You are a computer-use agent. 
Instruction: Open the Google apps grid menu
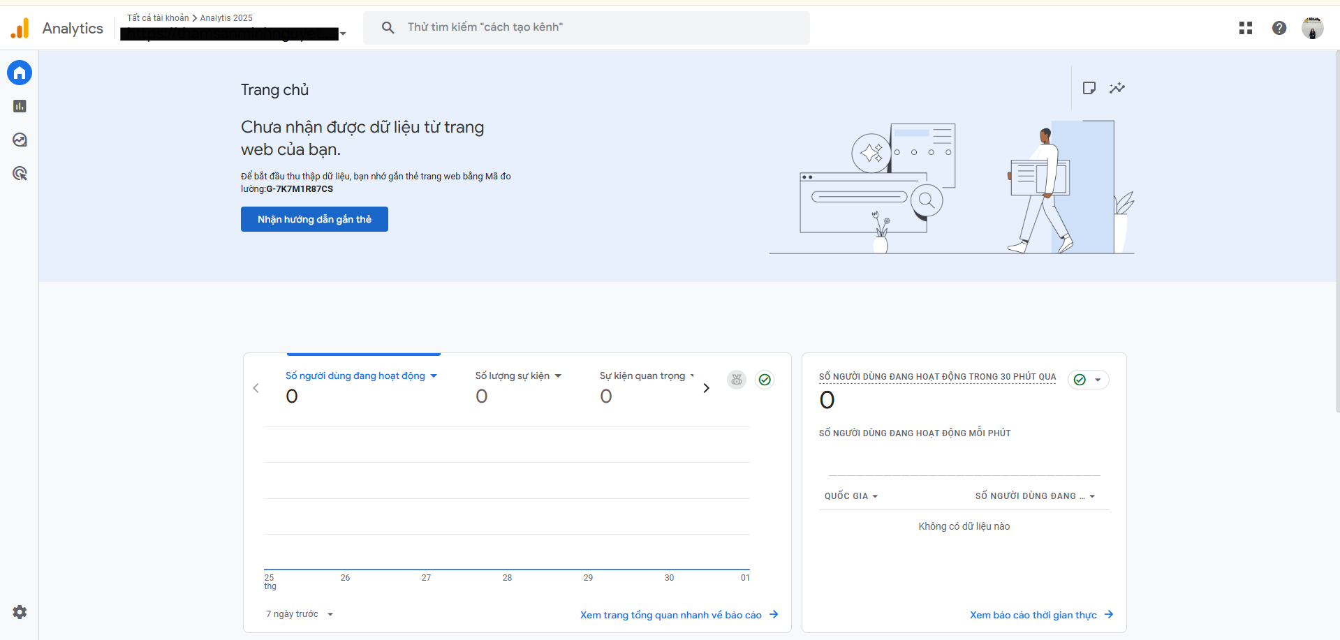click(1245, 28)
